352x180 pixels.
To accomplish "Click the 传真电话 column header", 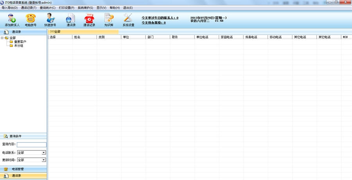I will 256,37.
